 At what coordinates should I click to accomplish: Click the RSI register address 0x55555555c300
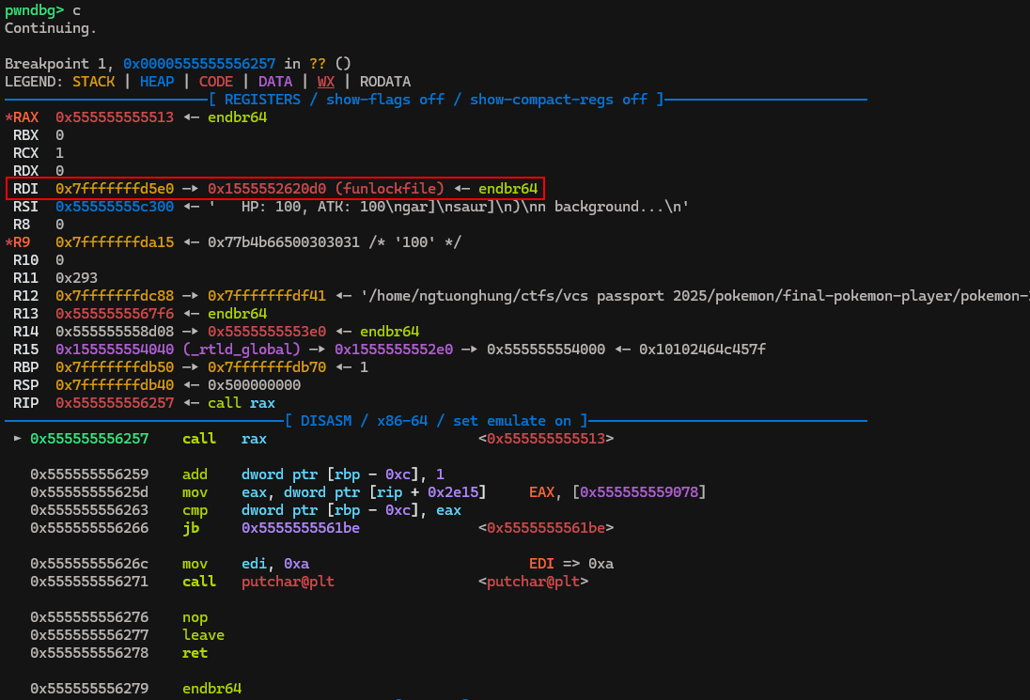pos(114,207)
